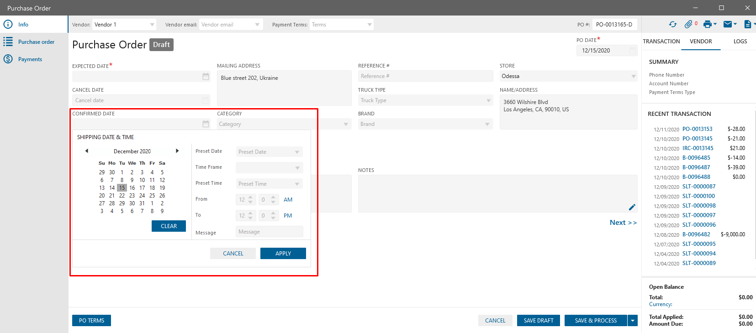Expand the Store dropdown showing Odessa
Image resolution: width=756 pixels, height=333 pixels.
[633, 76]
